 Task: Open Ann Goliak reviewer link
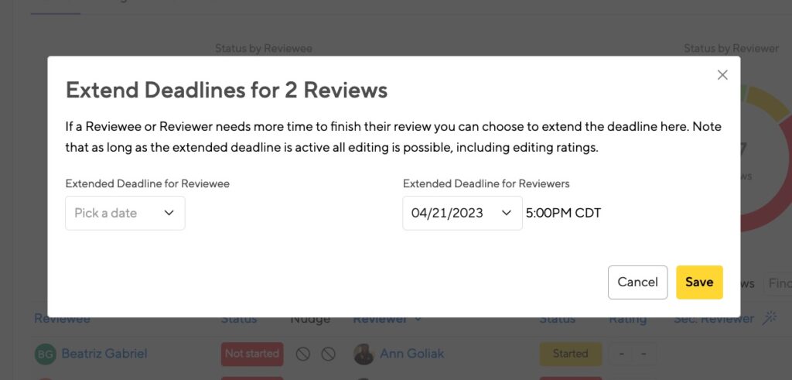(411, 354)
